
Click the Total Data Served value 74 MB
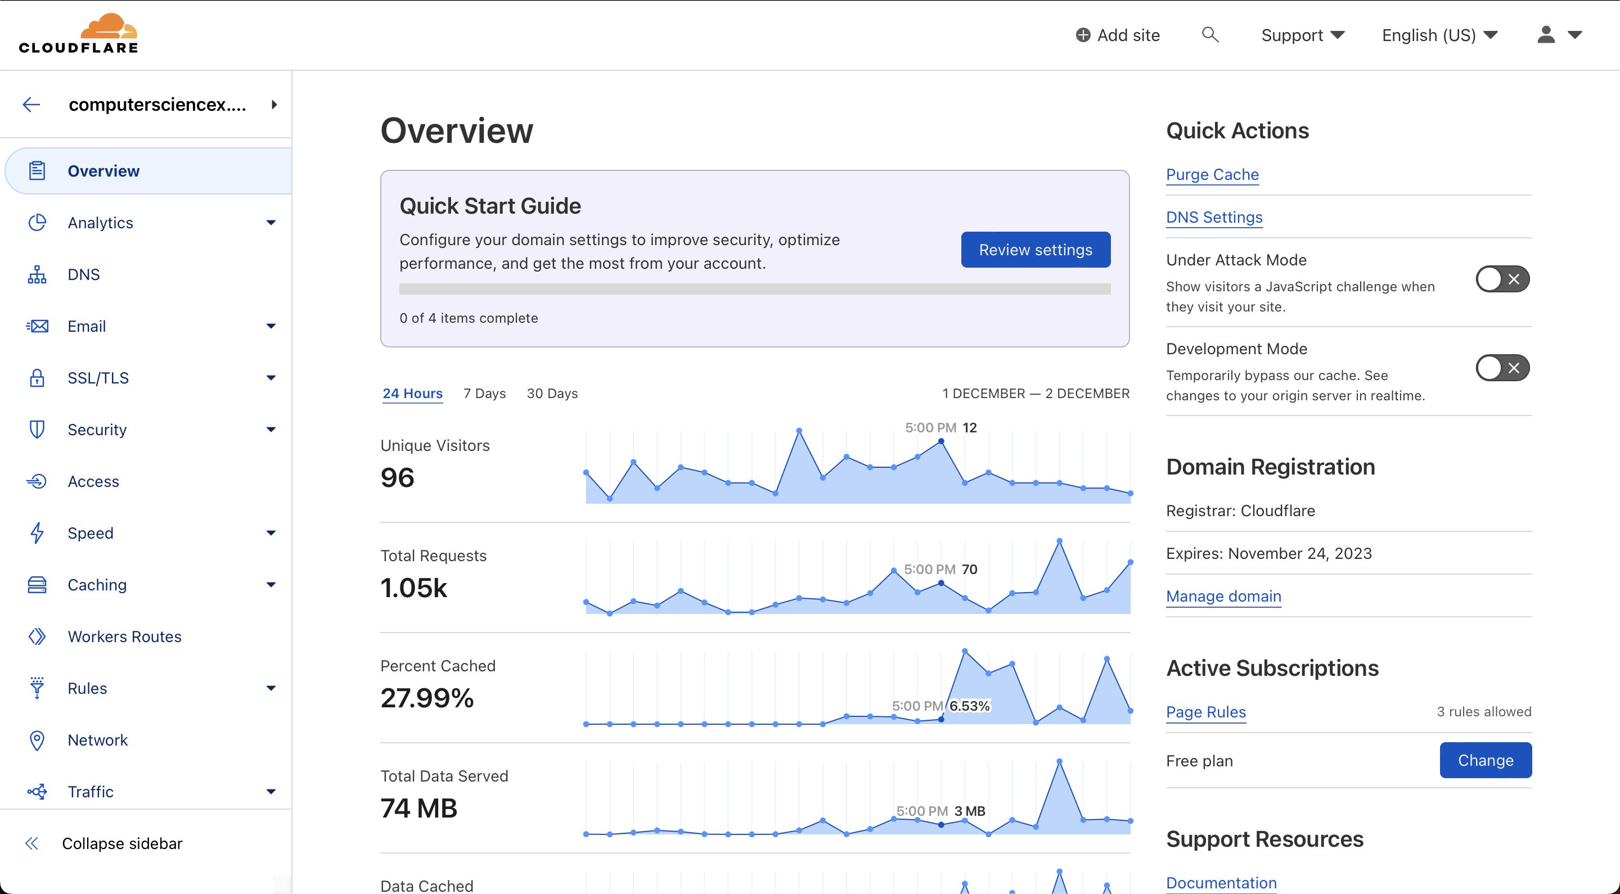pos(419,808)
